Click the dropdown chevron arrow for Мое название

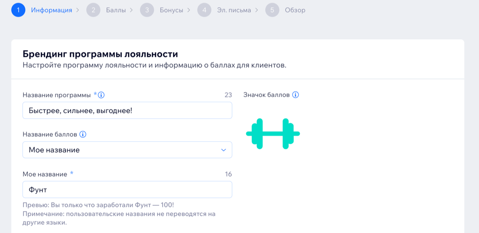coord(223,150)
